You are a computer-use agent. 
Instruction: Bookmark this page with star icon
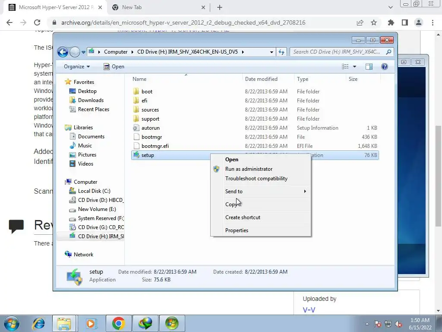coord(374,22)
